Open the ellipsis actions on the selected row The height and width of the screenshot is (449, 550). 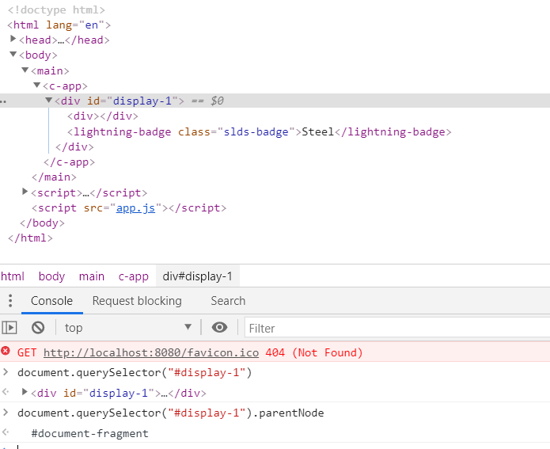(3, 101)
